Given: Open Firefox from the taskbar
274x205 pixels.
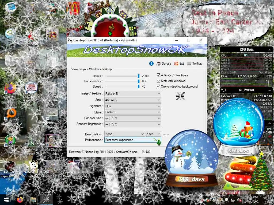Looking at the screenshot, I should pyautogui.click(x=20, y=200).
